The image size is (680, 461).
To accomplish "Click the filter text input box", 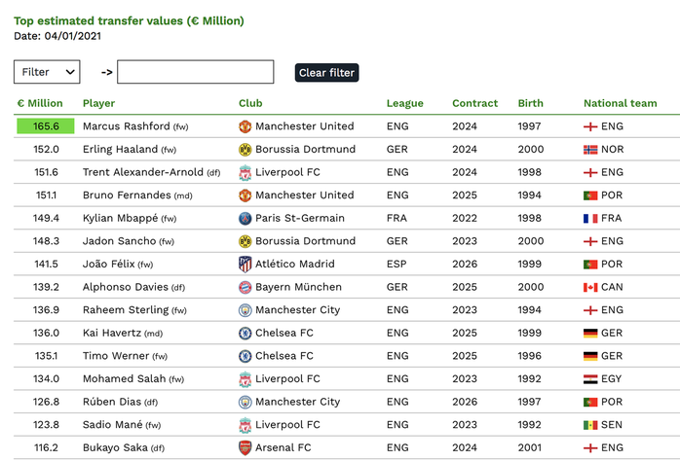I will pos(196,72).
